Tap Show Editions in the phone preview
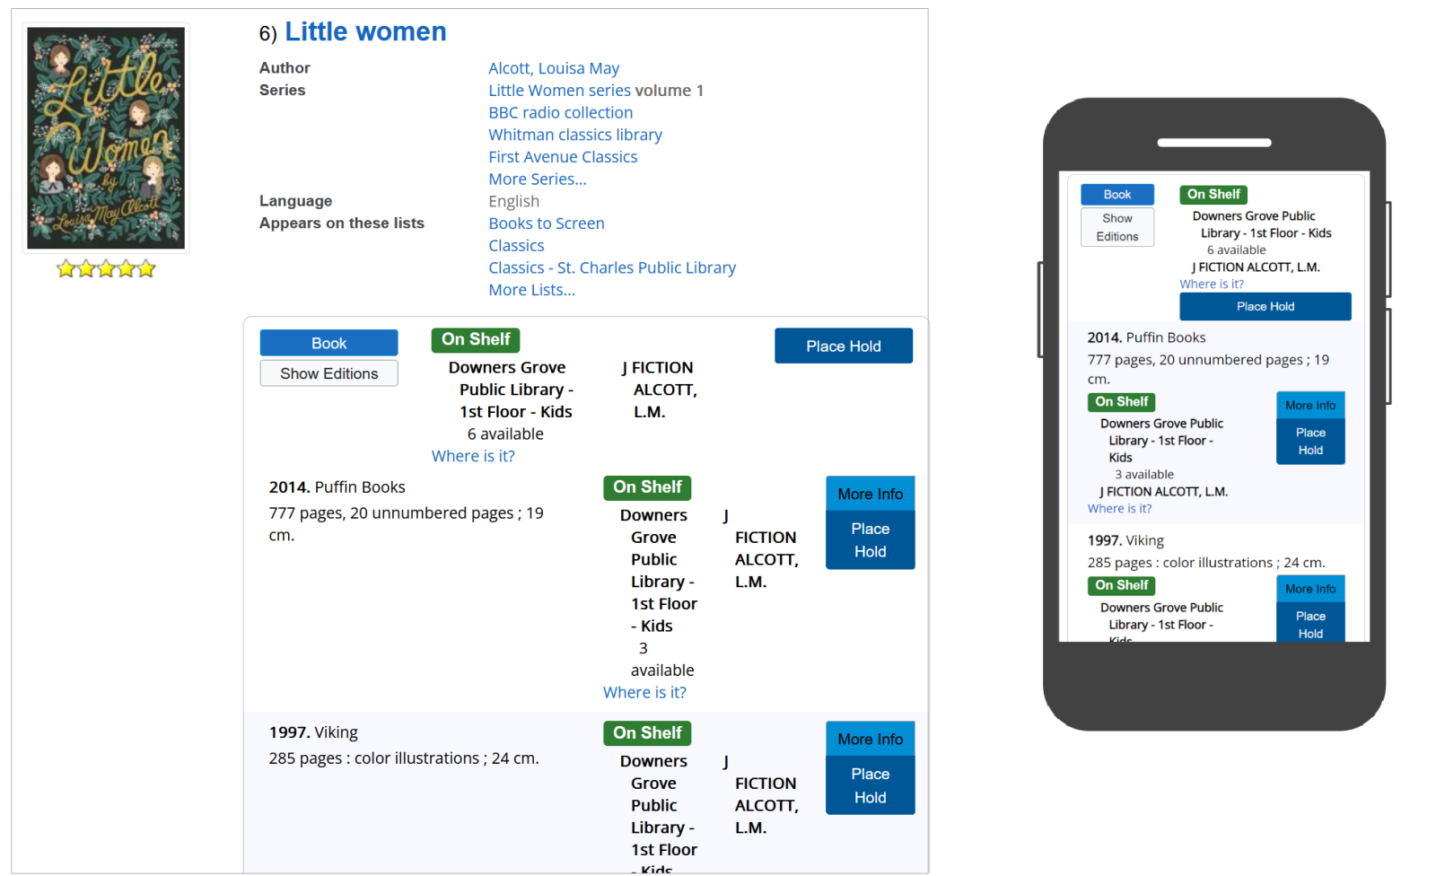1436x876 pixels. (1117, 227)
